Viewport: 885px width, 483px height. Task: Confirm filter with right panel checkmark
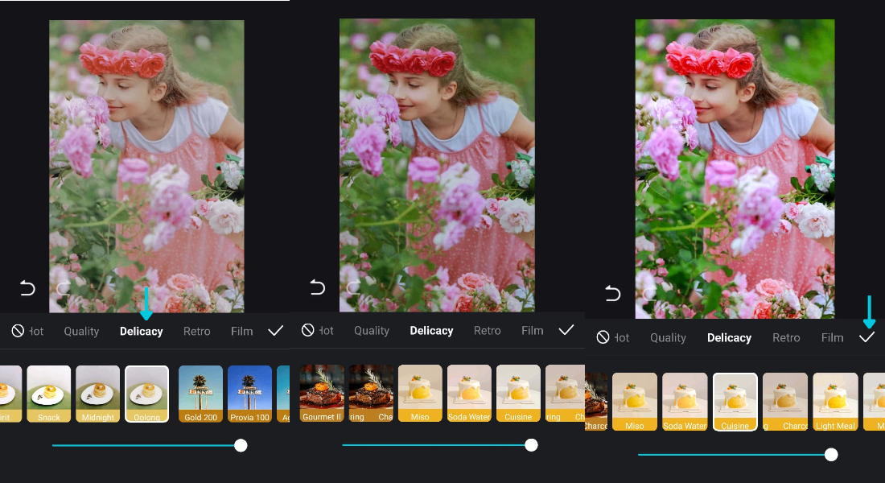pyautogui.click(x=866, y=337)
